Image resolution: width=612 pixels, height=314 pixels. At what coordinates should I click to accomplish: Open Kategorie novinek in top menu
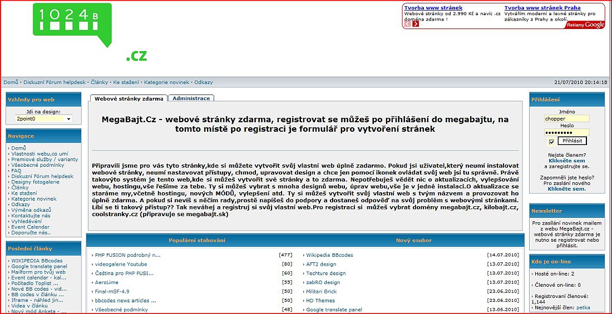coord(166,82)
